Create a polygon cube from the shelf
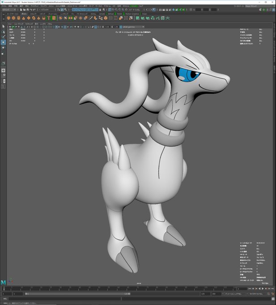 coord(13,18)
